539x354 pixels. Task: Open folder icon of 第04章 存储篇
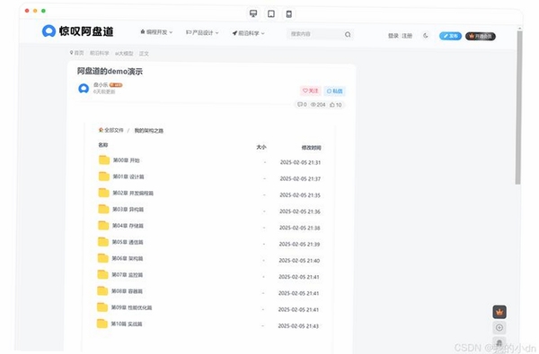[103, 225]
